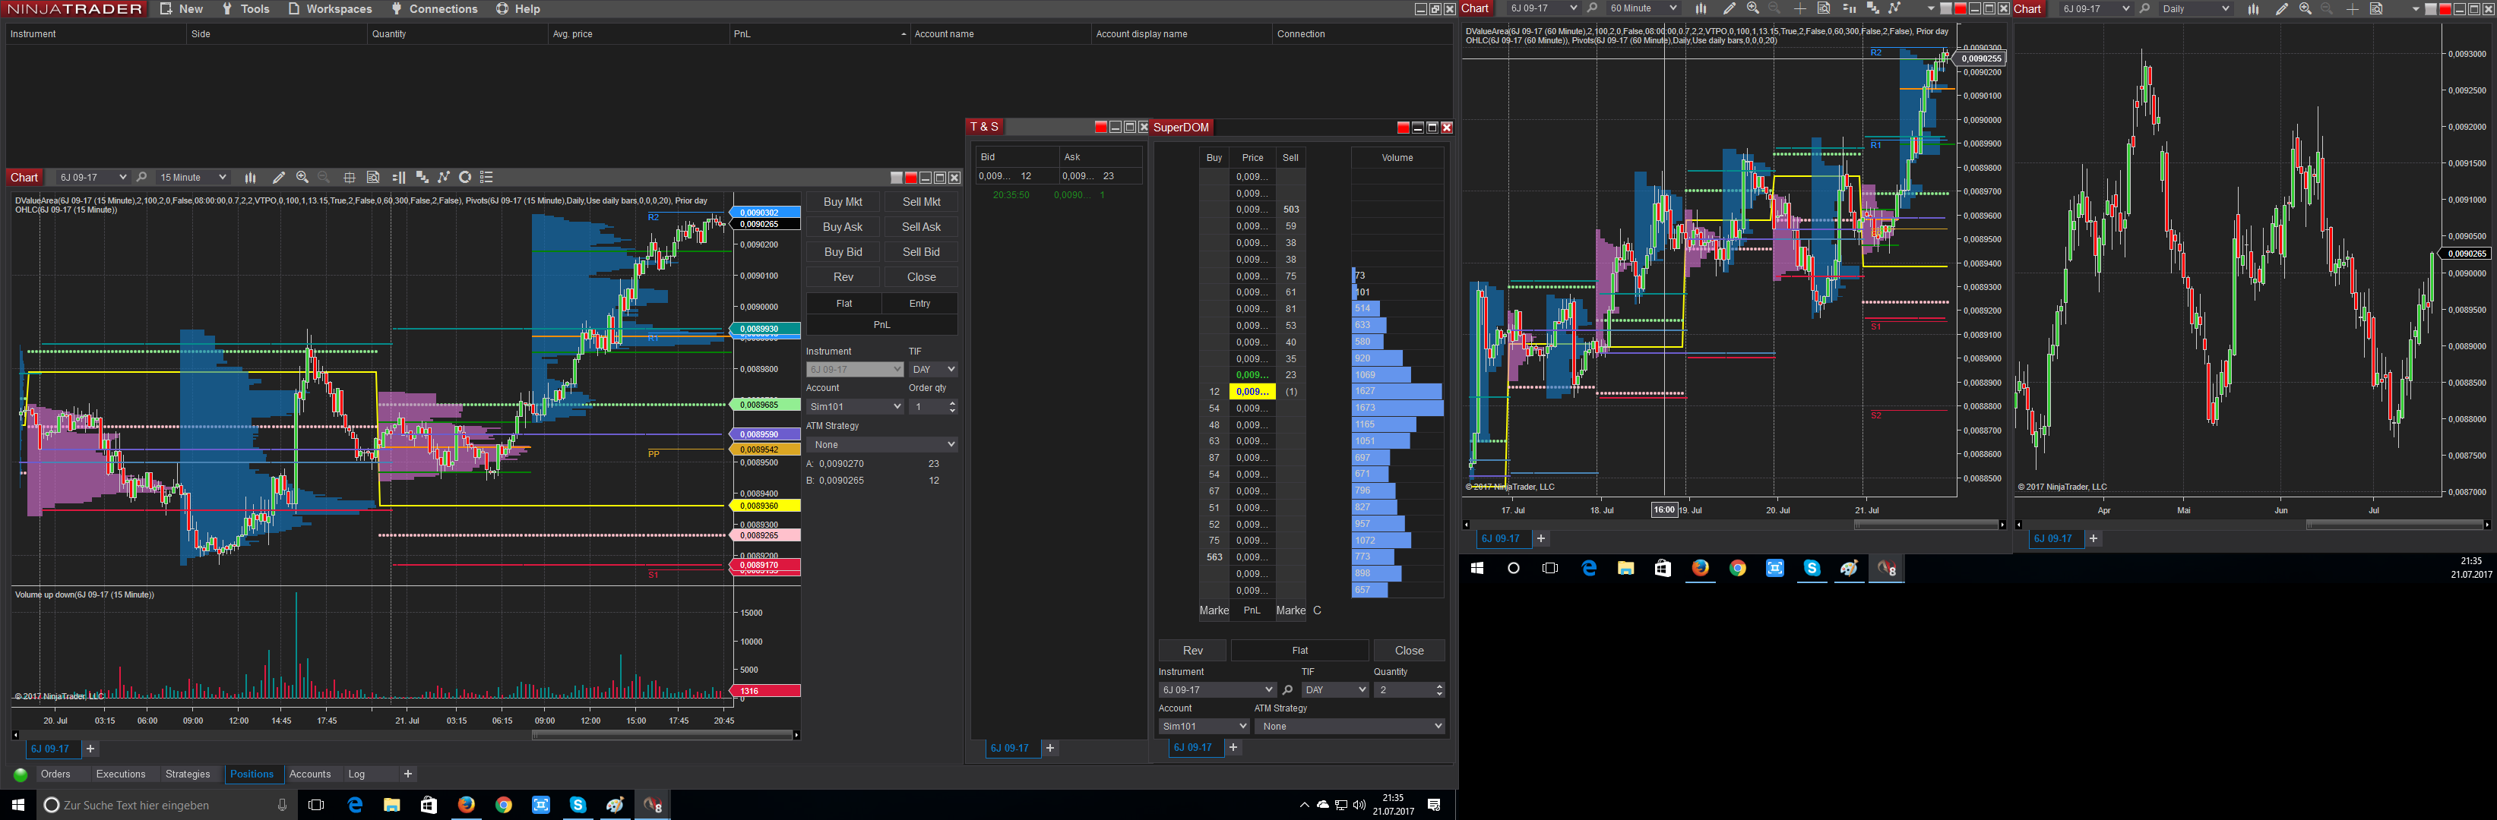
Task: Open the Tools menu
Action: tap(245, 8)
